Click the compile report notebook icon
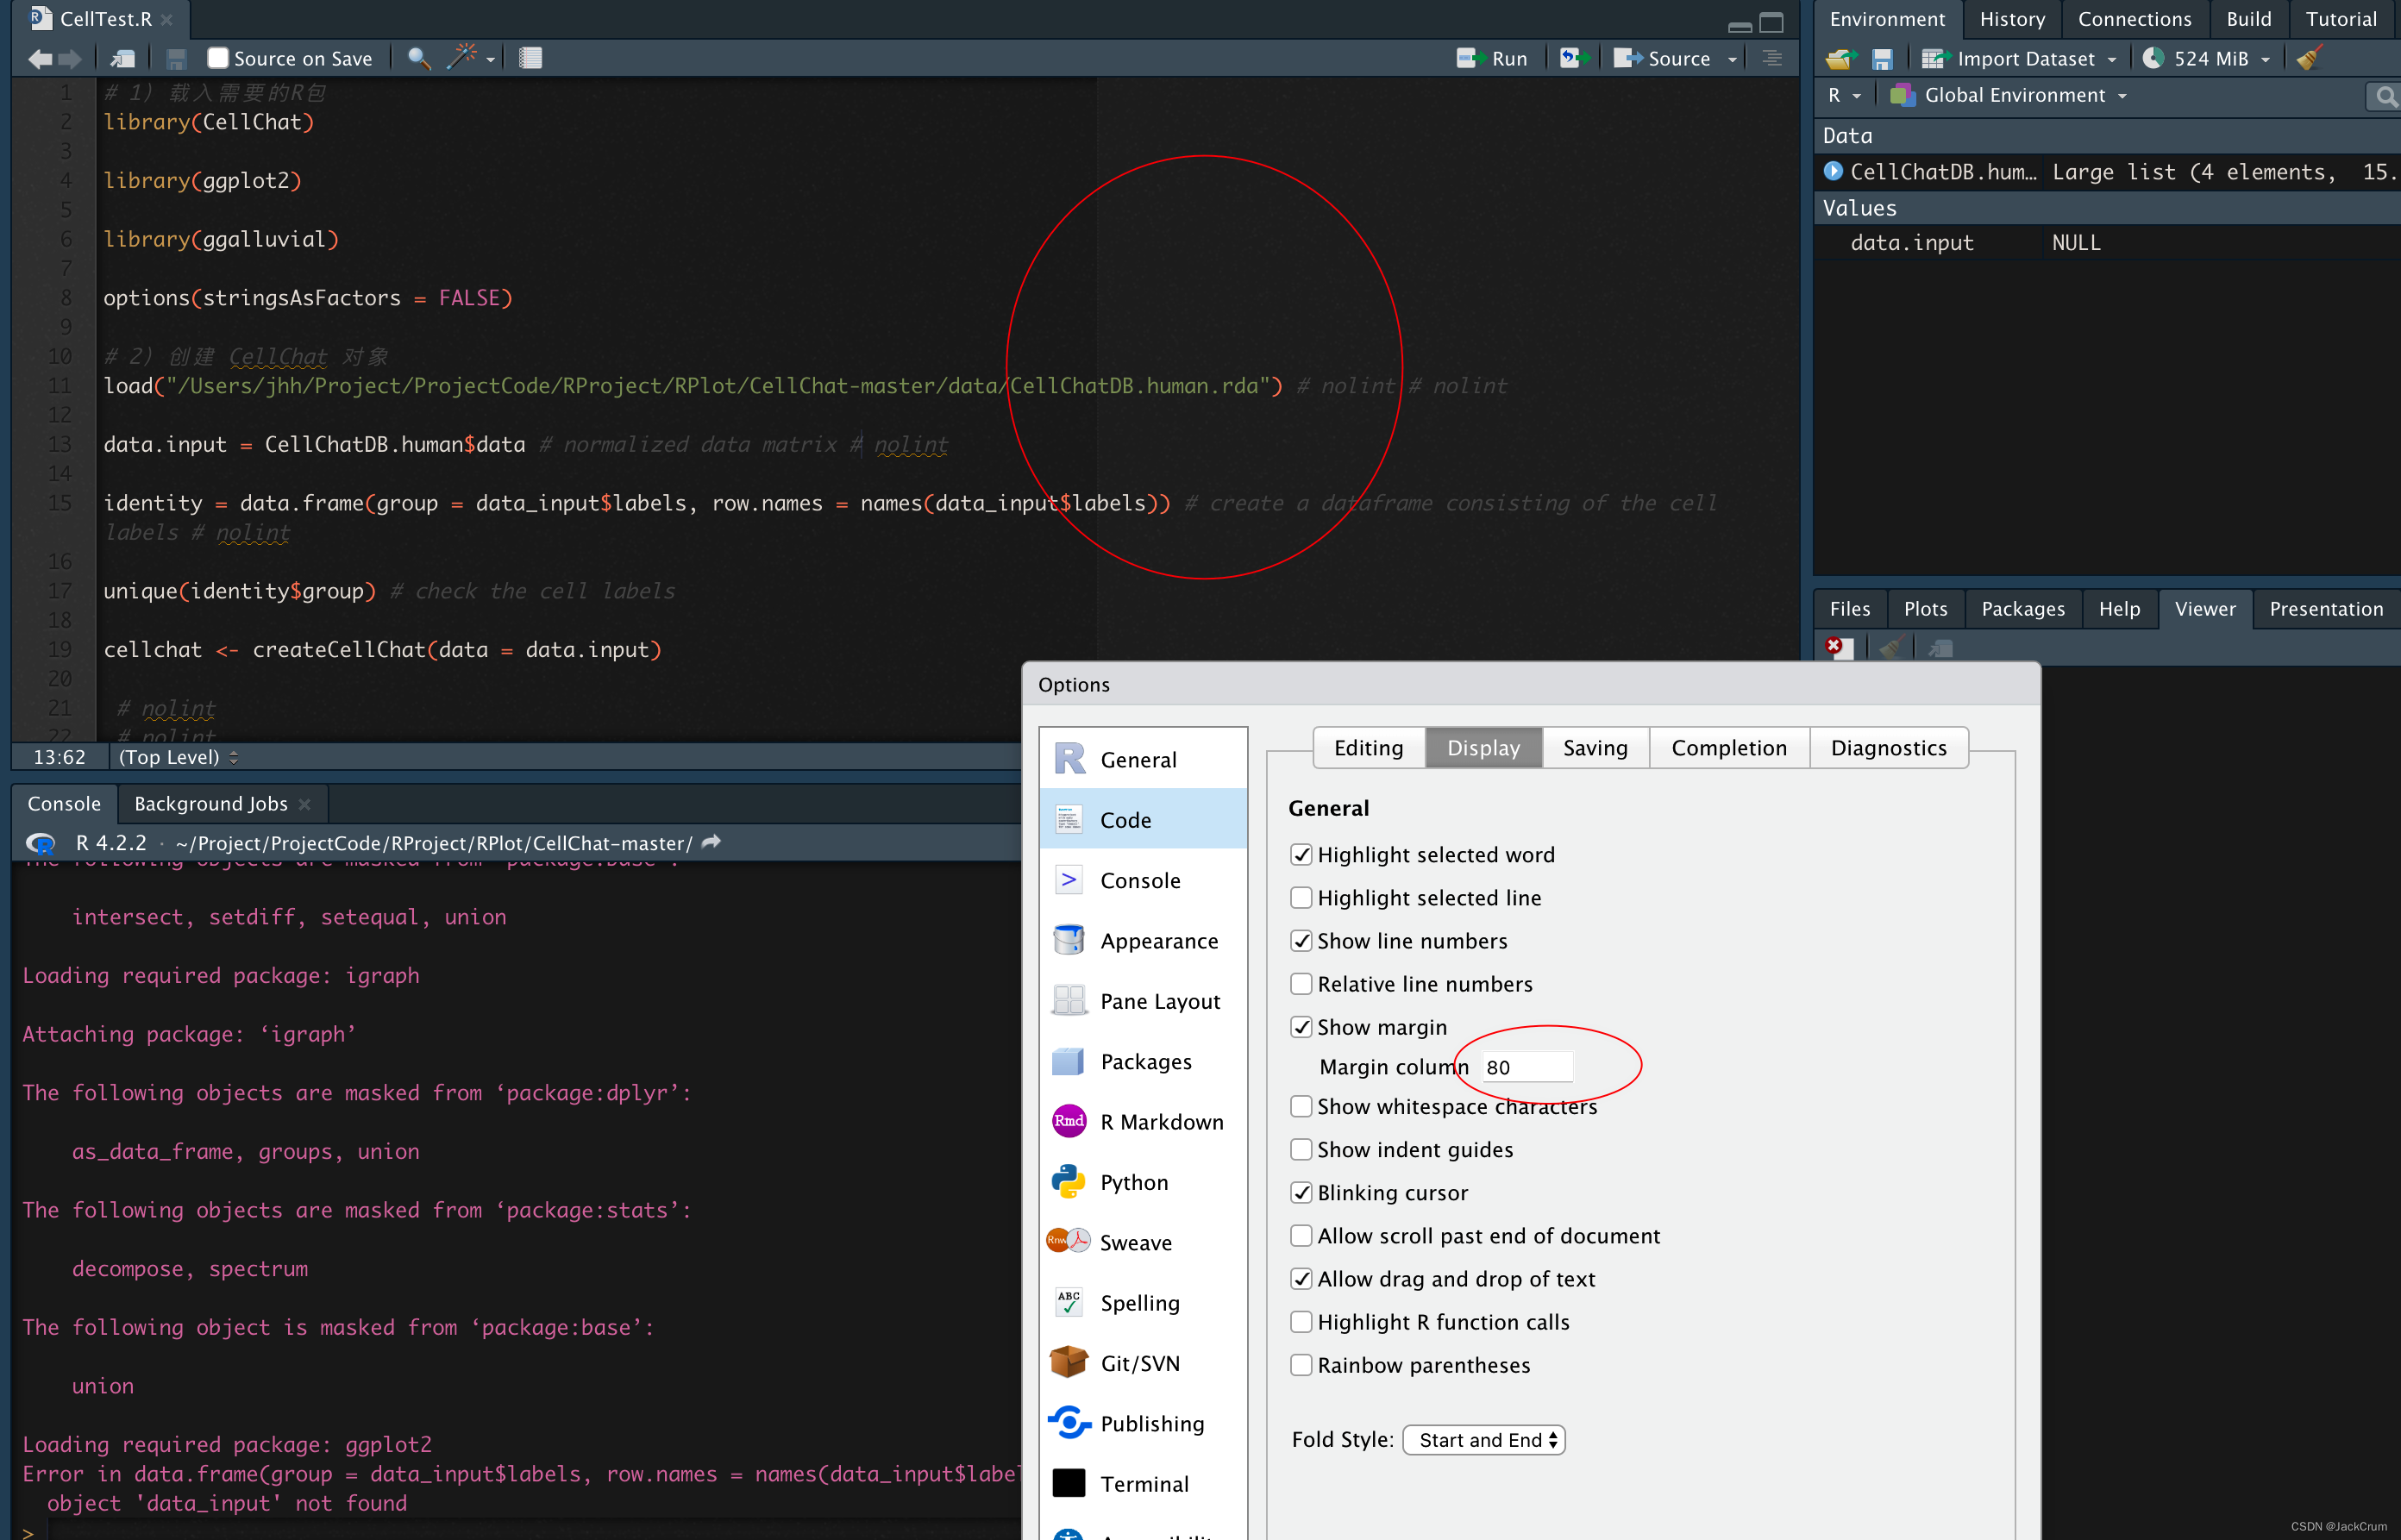The width and height of the screenshot is (2401, 1540). (x=531, y=58)
